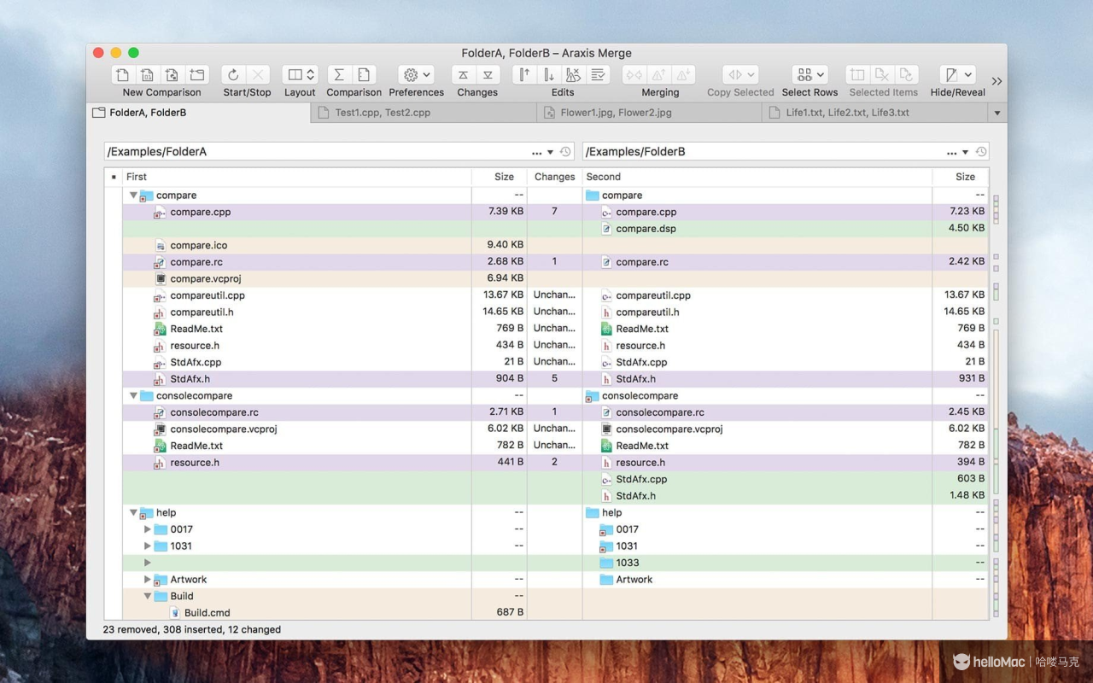Click the status text '23 removed, 308 inserted, 12 changed'
This screenshot has width=1093, height=683.
(192, 630)
